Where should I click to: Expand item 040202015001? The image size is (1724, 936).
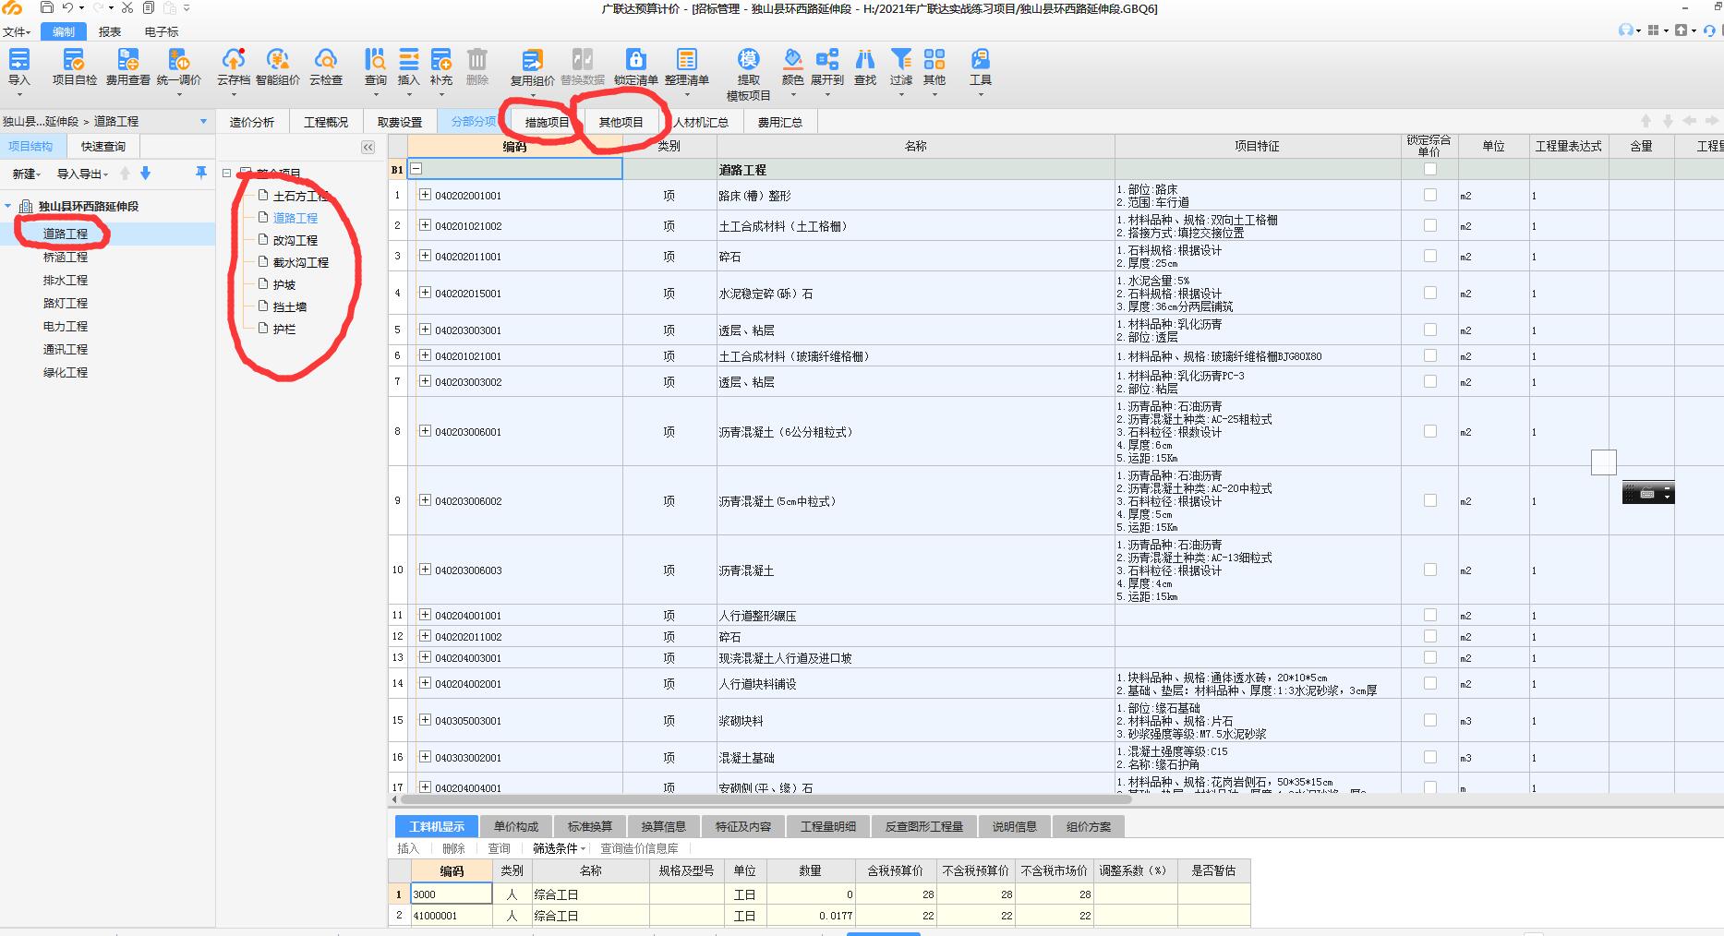tap(426, 293)
